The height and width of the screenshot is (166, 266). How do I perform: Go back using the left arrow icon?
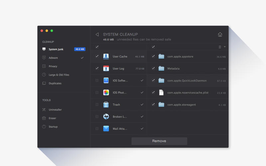tap(97, 35)
